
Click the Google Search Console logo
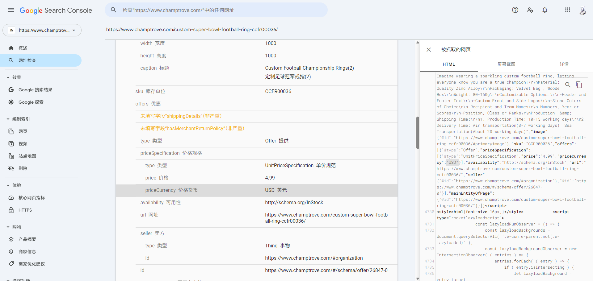(x=56, y=10)
